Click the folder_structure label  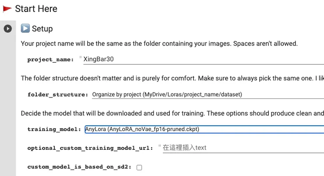[58, 94]
